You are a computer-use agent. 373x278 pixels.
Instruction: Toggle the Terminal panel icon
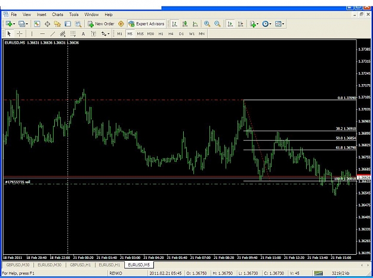tap(68, 24)
